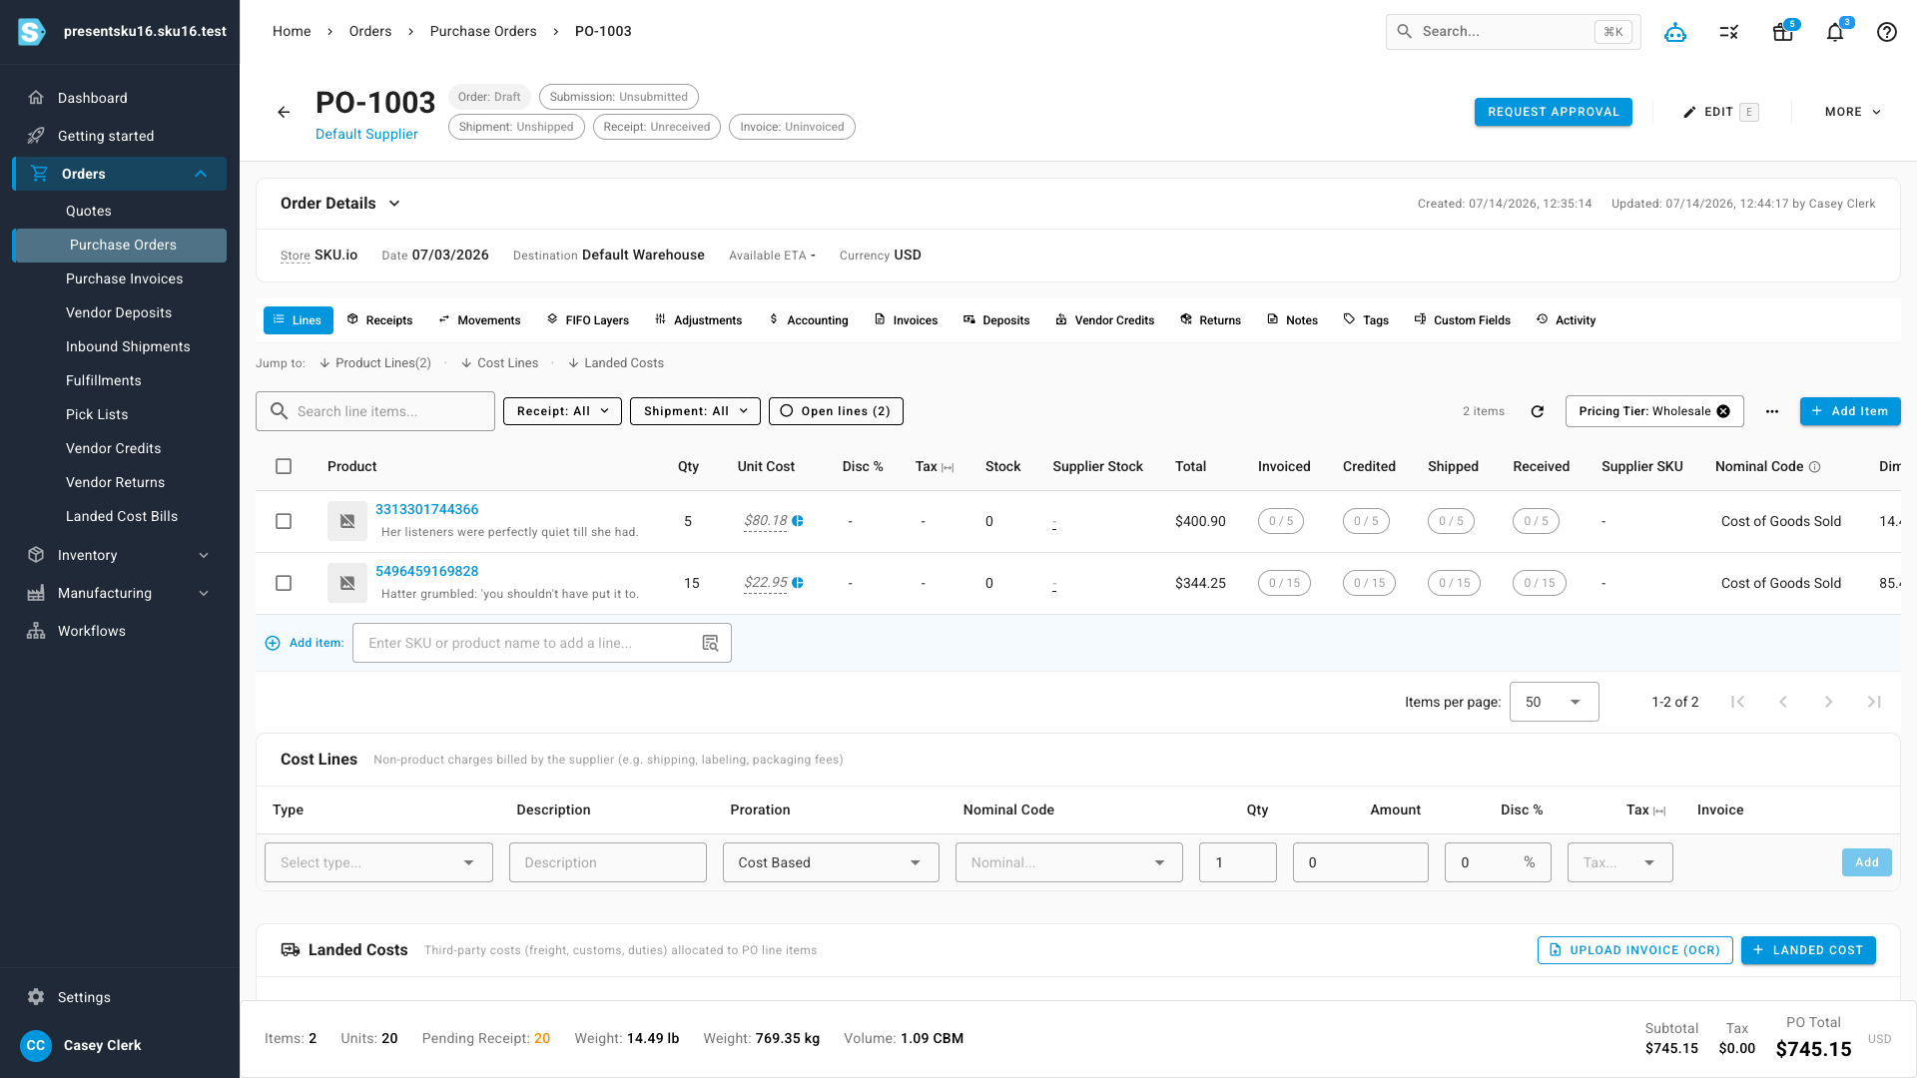Jump to Landed Costs section
The height and width of the screenshot is (1078, 1917).
click(616, 363)
